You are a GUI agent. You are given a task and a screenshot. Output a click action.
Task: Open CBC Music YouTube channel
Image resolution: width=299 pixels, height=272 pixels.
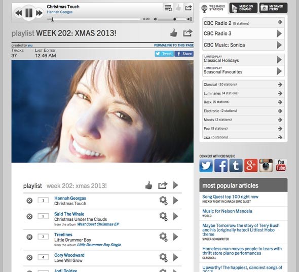tap(281, 166)
